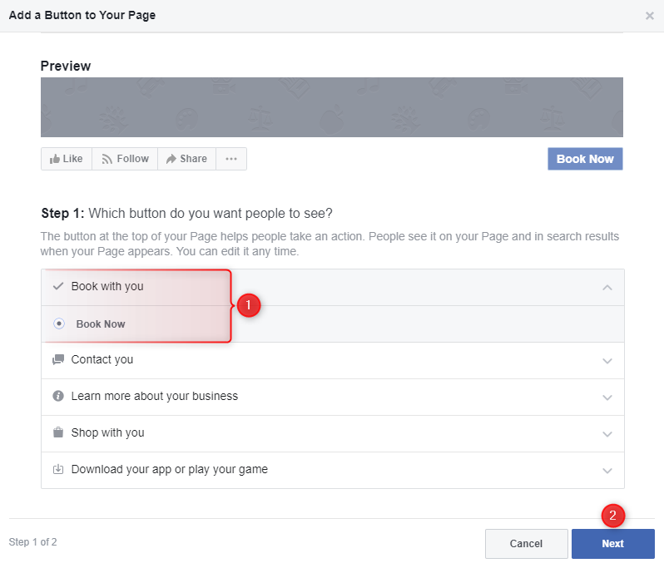664x568 pixels.
Task: Expand Download your app or play your game chevron
Action: click(607, 471)
